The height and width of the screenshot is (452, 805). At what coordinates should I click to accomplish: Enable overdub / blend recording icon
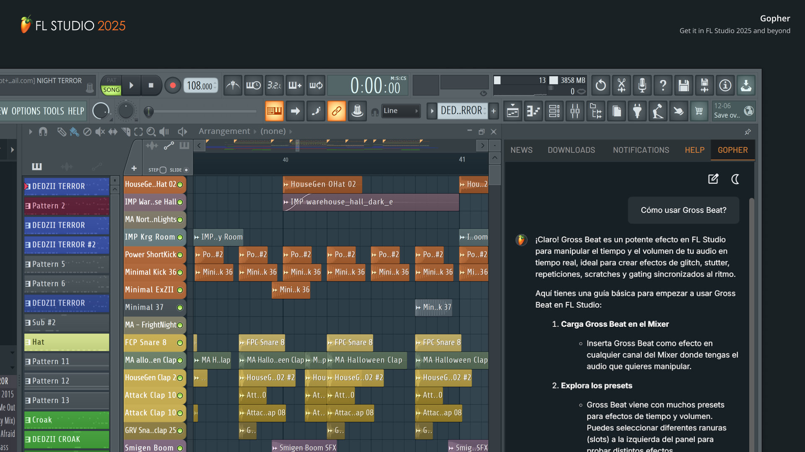coord(295,85)
